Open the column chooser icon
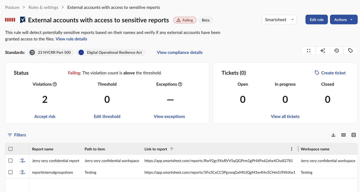The width and height of the screenshot is (360, 192). (x=343, y=135)
